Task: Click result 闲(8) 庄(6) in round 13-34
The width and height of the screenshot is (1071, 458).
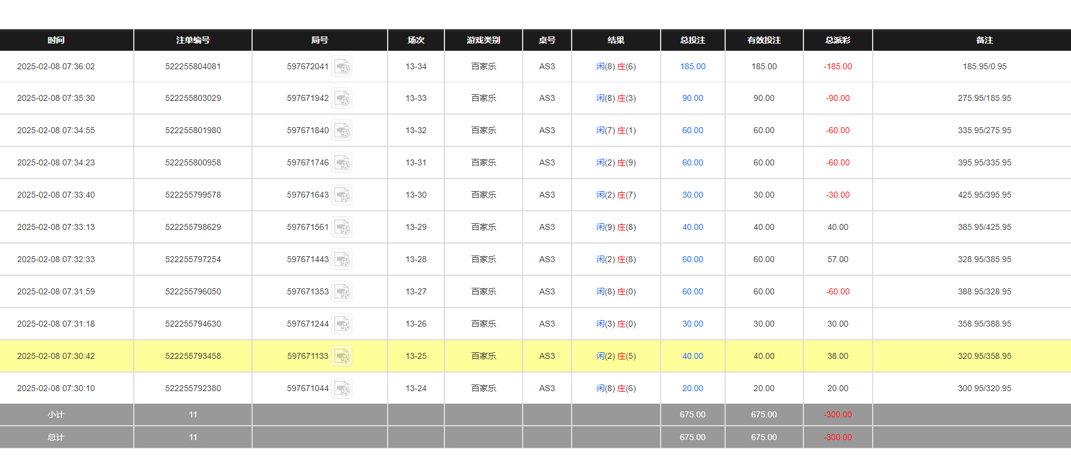Action: click(x=616, y=66)
